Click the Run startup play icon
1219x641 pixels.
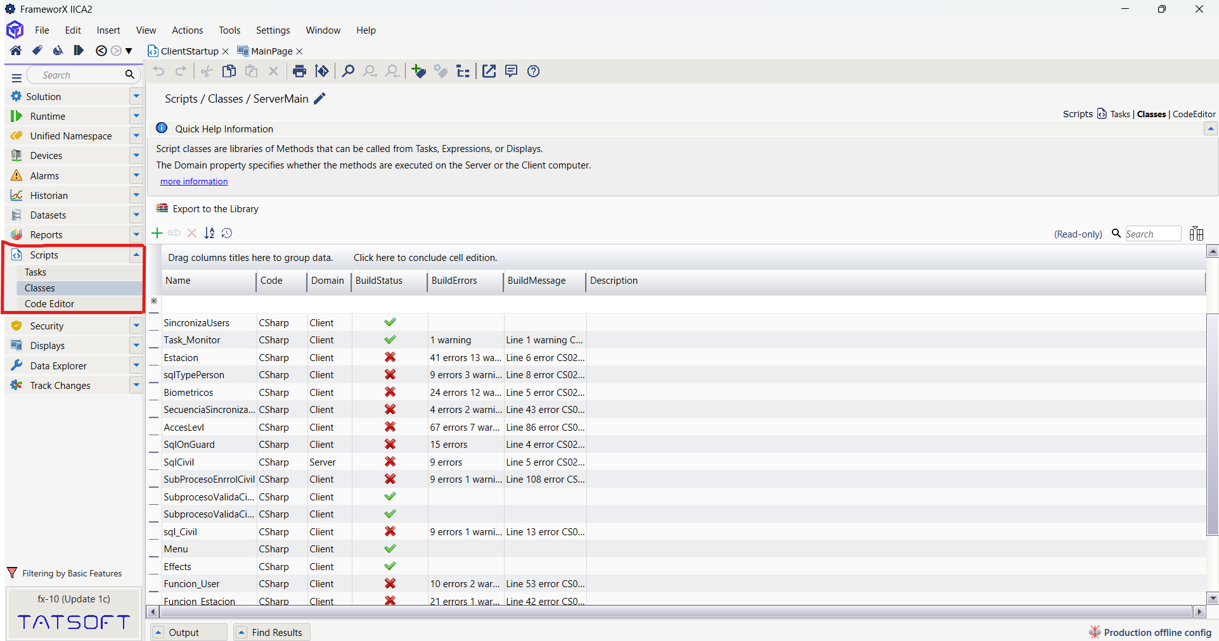tap(78, 51)
